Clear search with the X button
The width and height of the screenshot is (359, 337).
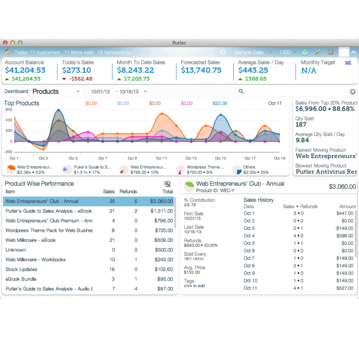(353, 92)
